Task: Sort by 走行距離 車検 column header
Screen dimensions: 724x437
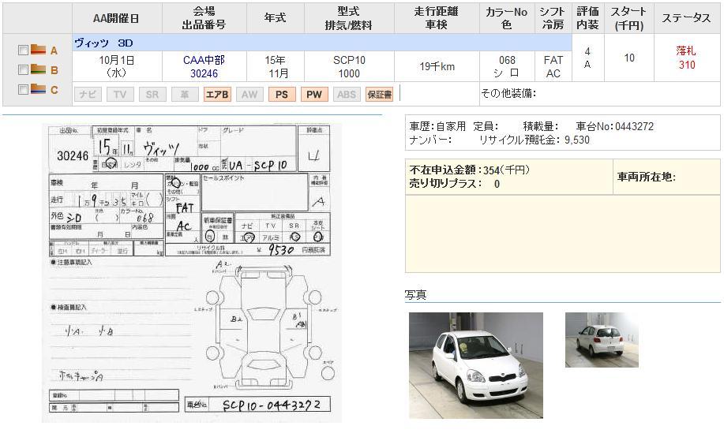Action: point(437,18)
